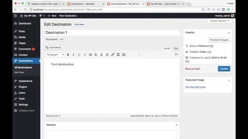Collapse the admin sidebar menu
The width and height of the screenshot is (248, 139).
point(26,110)
